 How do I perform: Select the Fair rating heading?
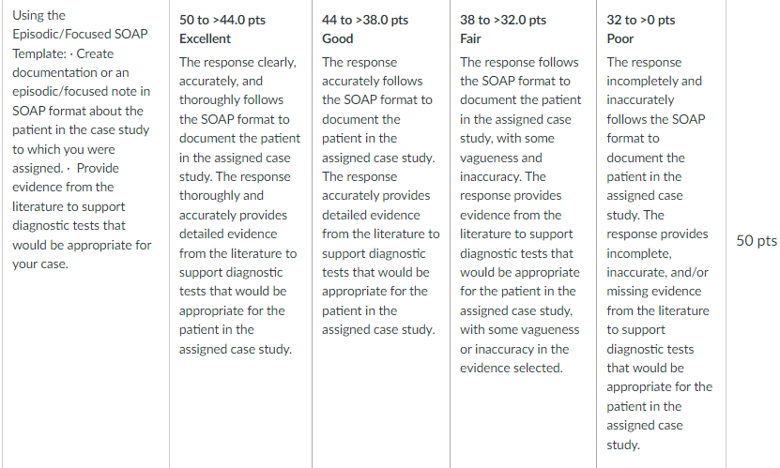pyautogui.click(x=470, y=38)
